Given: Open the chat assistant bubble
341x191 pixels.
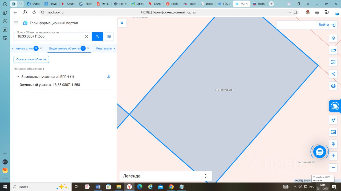Looking at the screenshot, I should (x=320, y=152).
